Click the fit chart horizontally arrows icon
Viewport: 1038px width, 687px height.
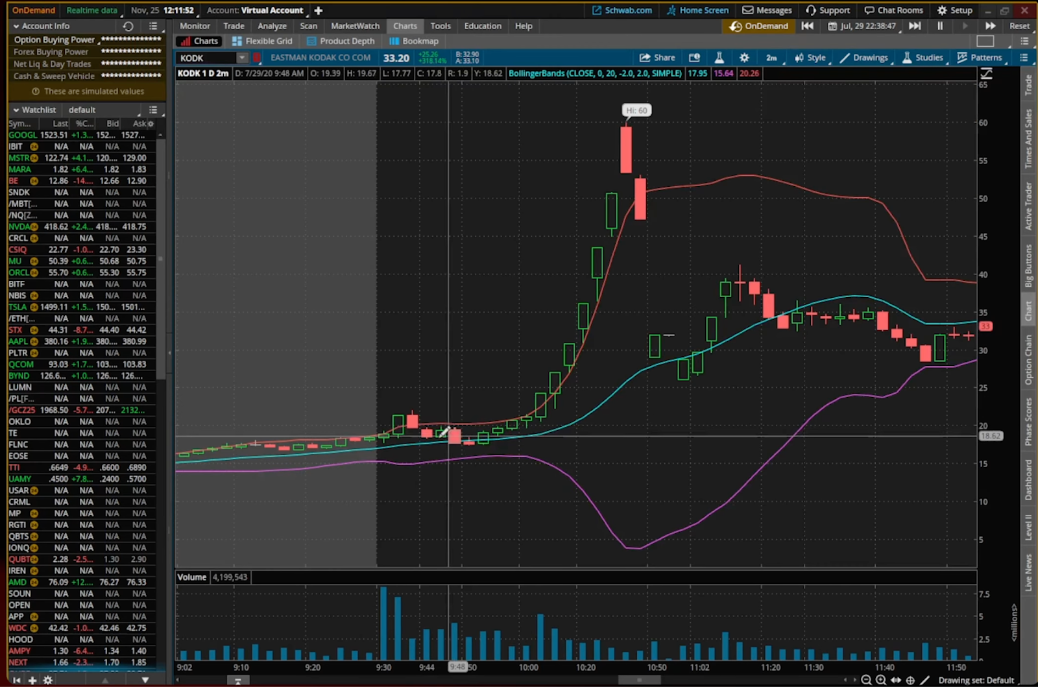point(896,680)
